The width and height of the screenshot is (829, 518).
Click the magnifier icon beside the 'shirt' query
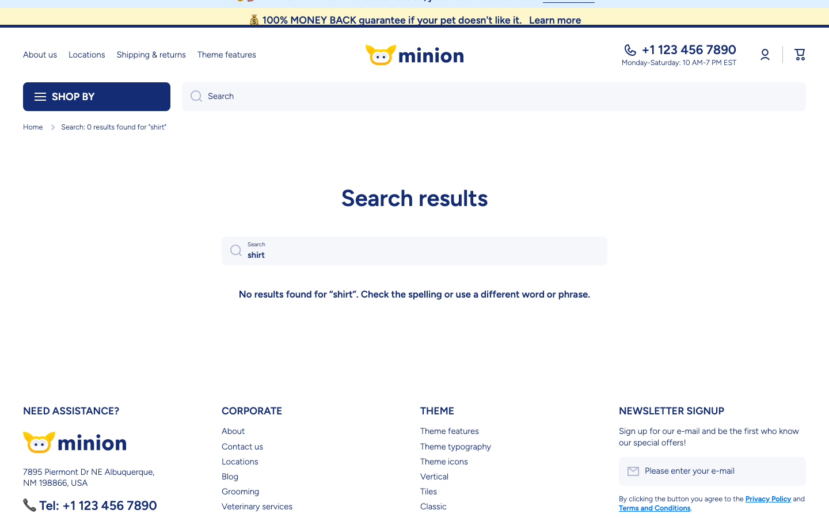tap(236, 250)
